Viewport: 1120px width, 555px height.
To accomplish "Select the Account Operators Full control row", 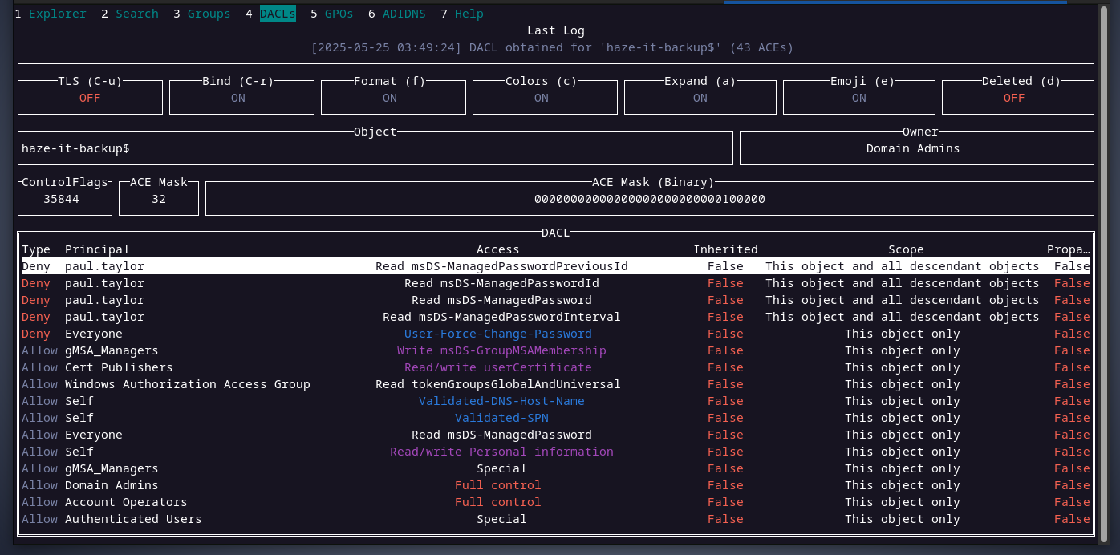I will [x=497, y=502].
